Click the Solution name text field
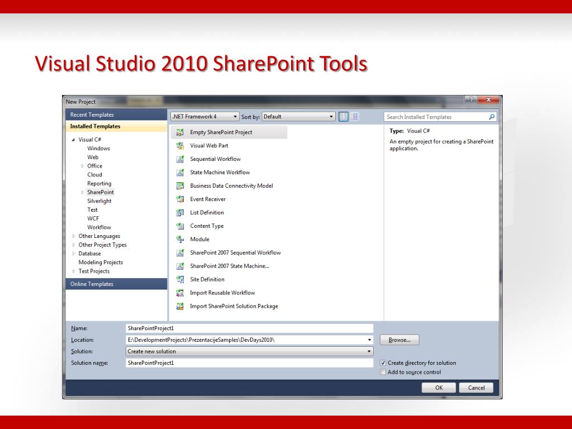The image size is (572, 429). pos(250,363)
